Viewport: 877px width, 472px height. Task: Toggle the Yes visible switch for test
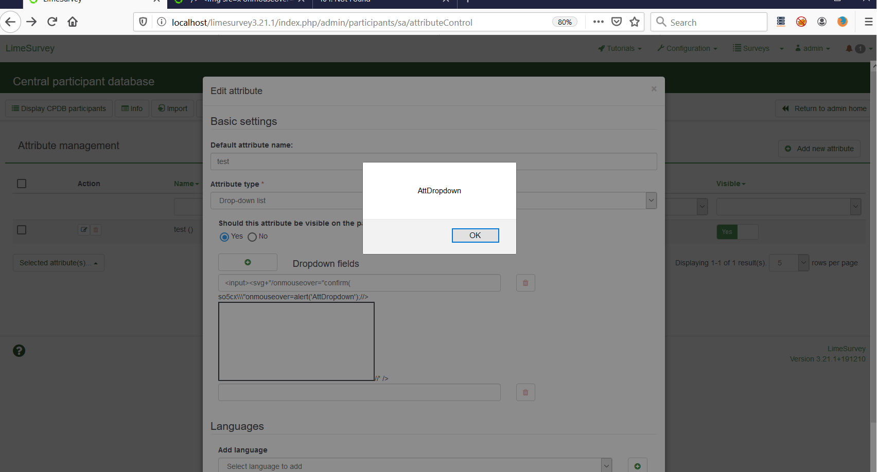[737, 232]
